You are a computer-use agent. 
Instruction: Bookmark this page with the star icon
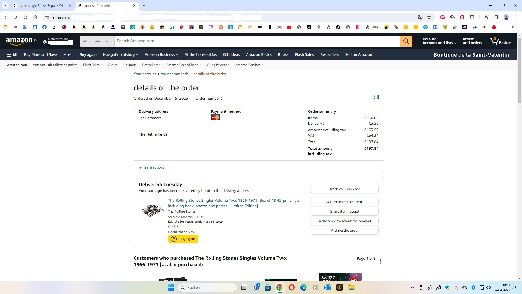point(429,17)
